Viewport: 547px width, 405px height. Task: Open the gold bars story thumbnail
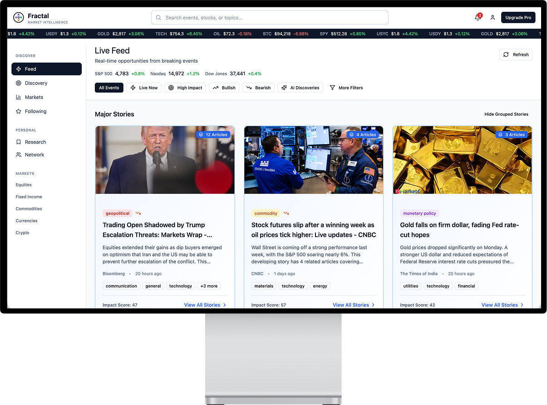462,160
